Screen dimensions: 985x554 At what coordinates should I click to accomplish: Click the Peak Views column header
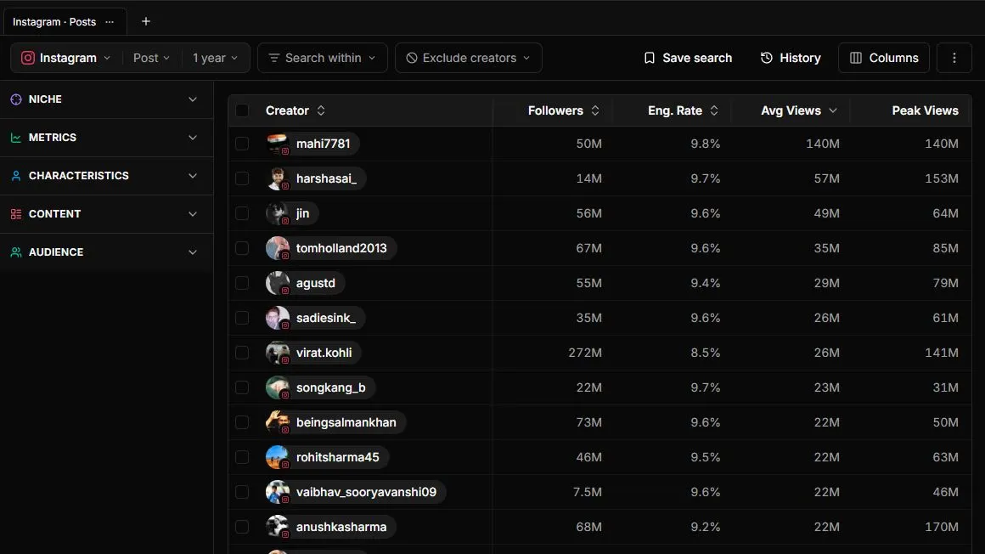[925, 110]
